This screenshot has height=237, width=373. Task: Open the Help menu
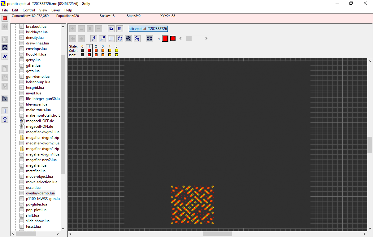point(68,10)
